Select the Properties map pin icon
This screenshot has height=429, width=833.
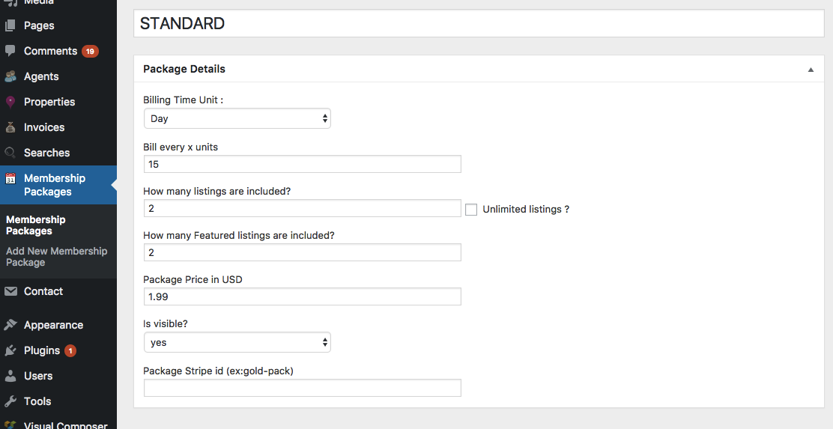click(10, 101)
